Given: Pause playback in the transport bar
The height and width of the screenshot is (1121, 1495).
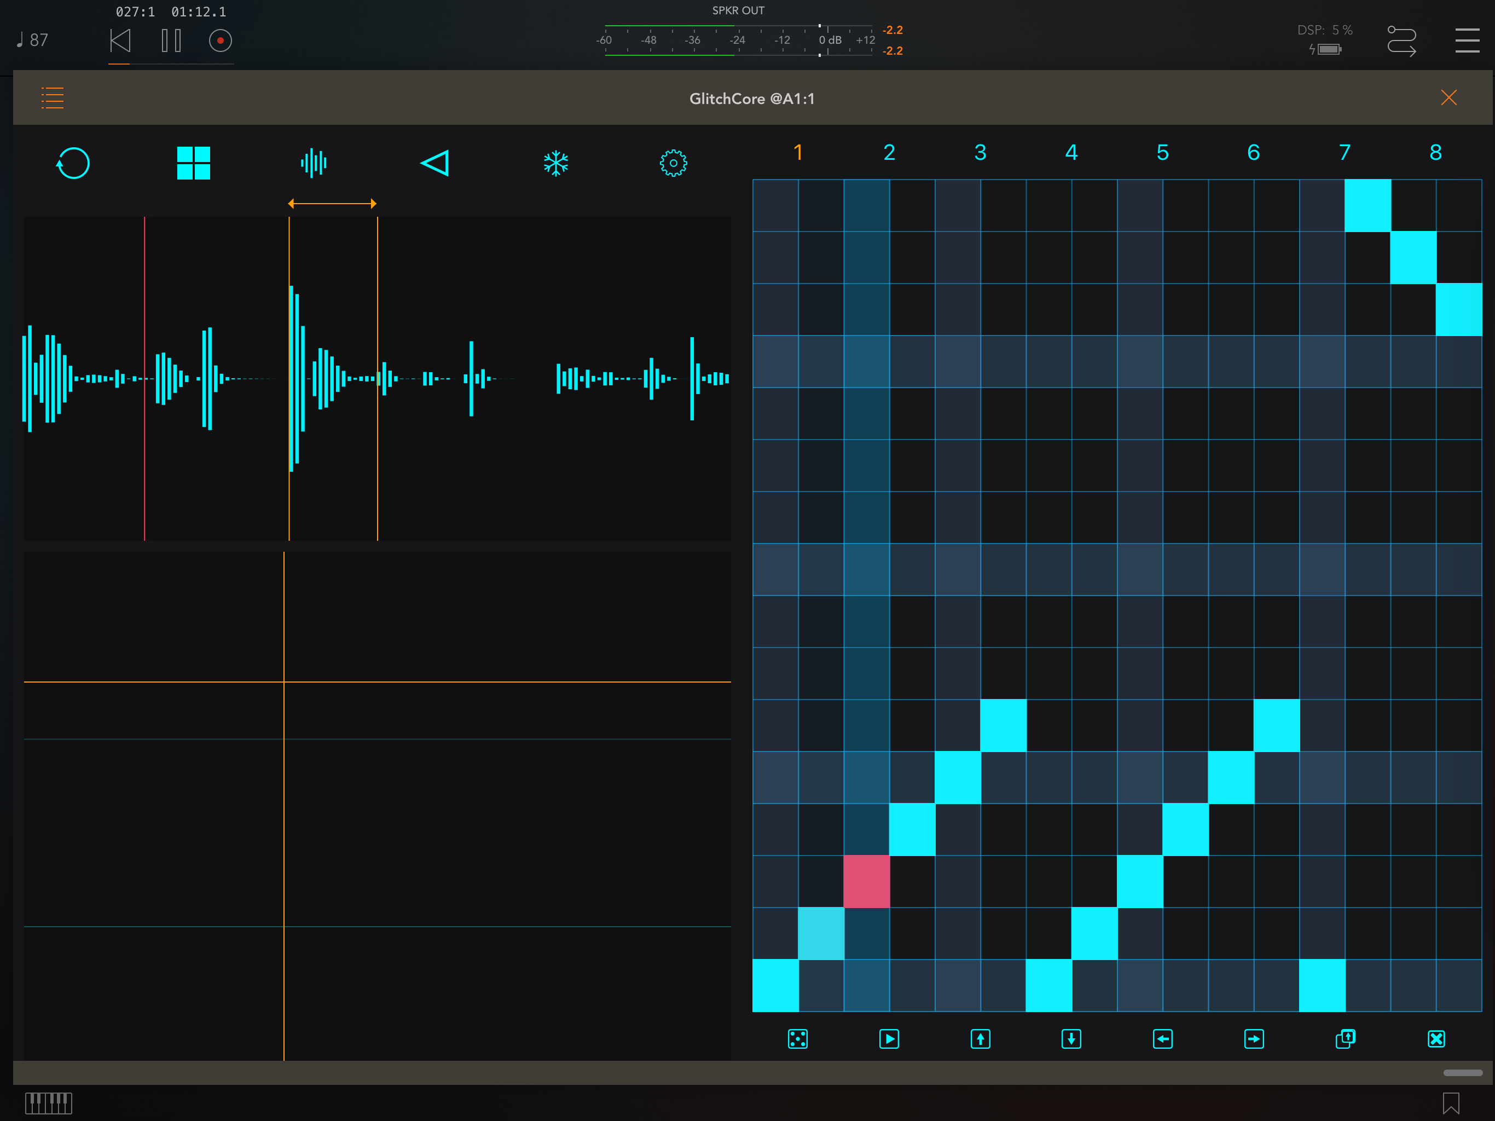Looking at the screenshot, I should point(171,41).
